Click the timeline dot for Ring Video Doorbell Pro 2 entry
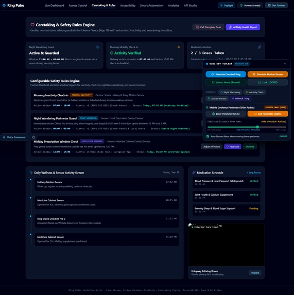 click(30, 216)
